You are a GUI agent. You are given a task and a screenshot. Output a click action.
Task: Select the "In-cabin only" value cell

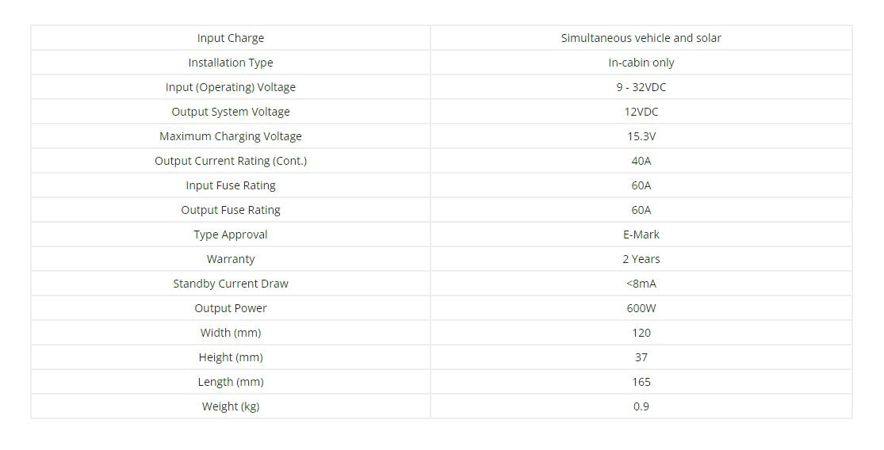(x=641, y=63)
